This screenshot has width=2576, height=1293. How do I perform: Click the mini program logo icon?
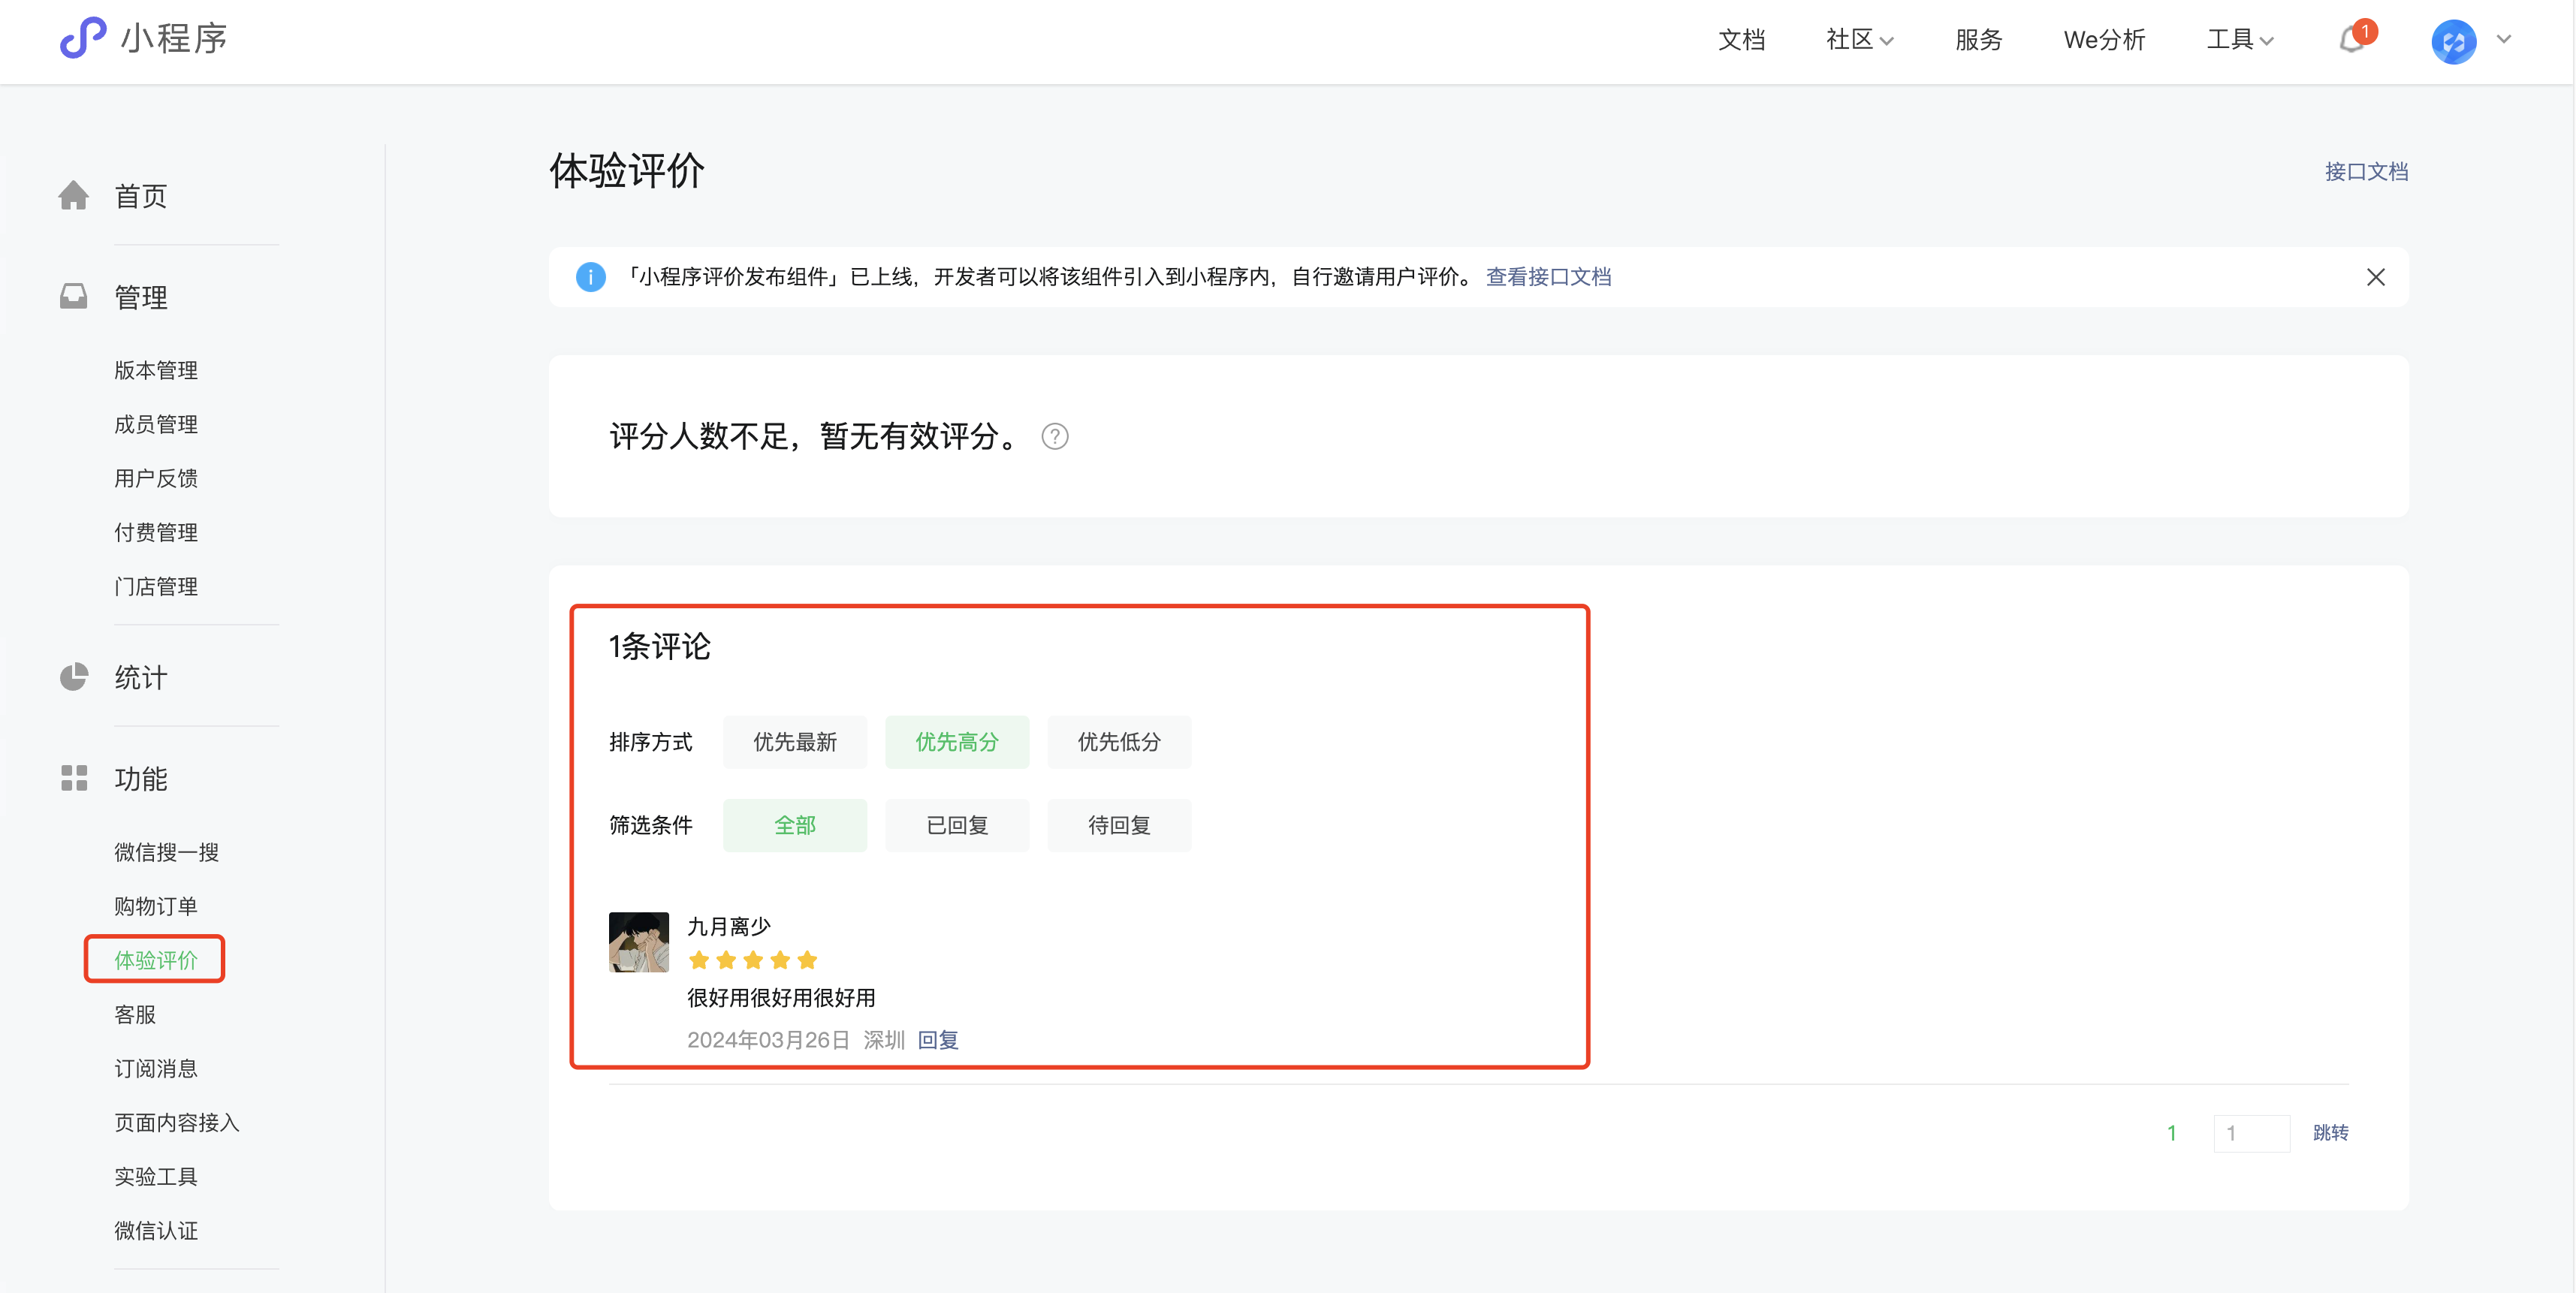[83, 38]
